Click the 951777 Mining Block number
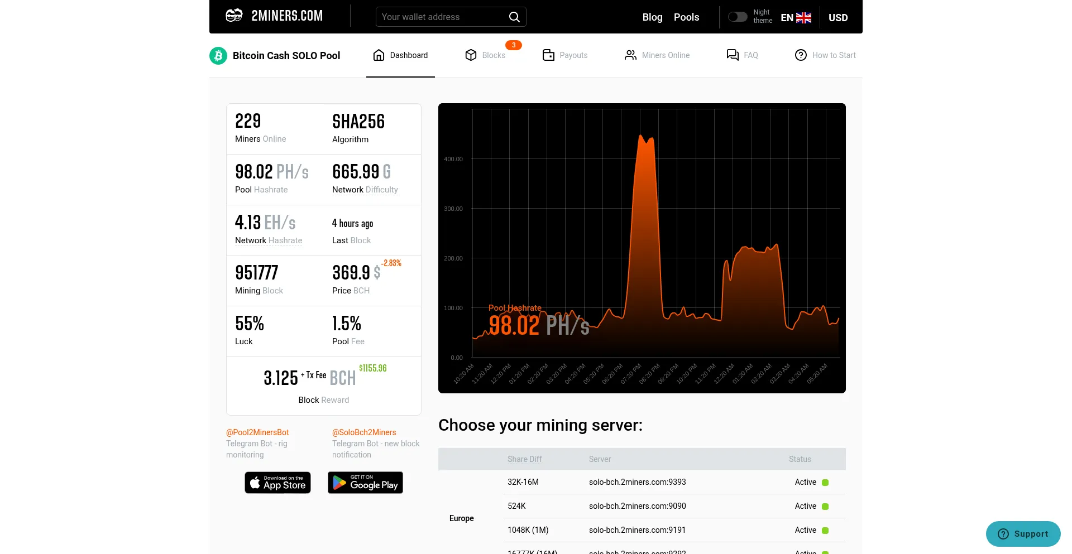This screenshot has width=1072, height=554. [256, 273]
